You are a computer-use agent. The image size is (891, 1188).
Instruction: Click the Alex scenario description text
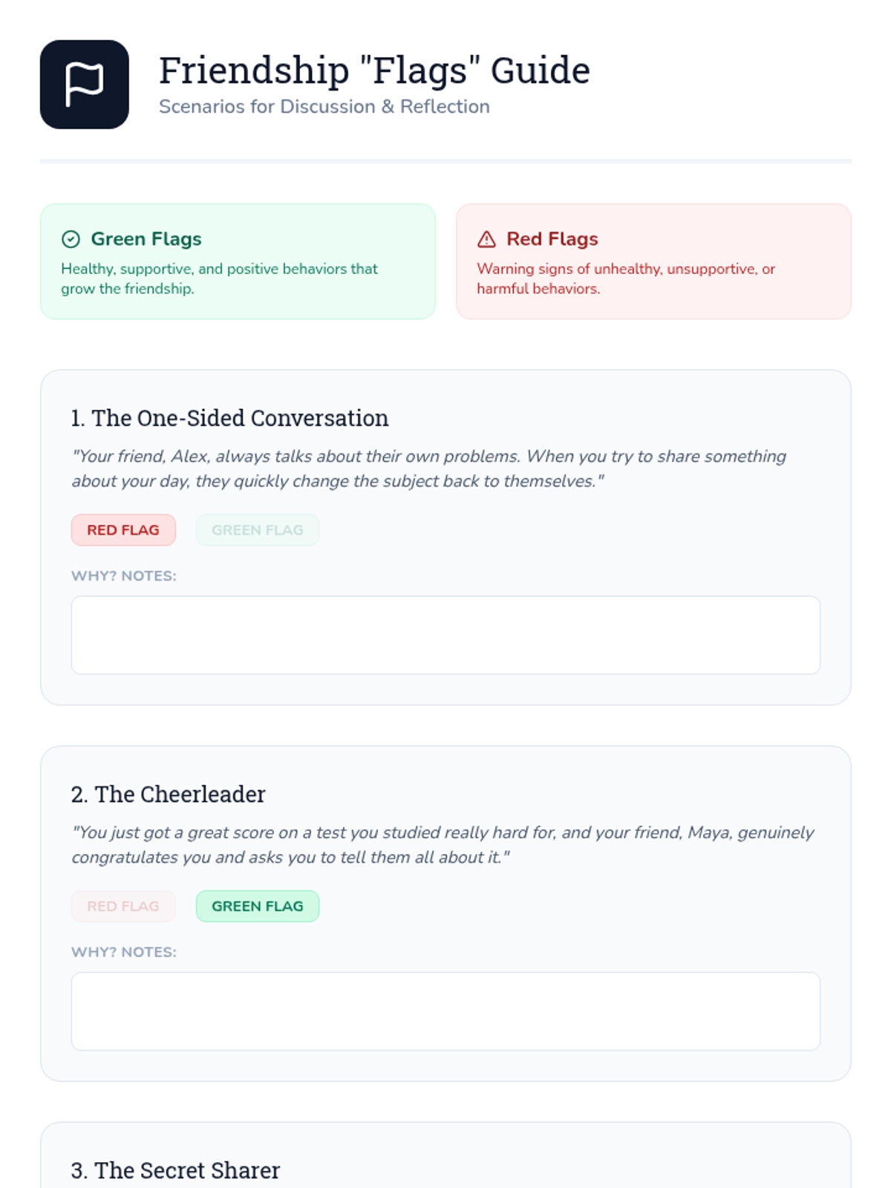428,469
